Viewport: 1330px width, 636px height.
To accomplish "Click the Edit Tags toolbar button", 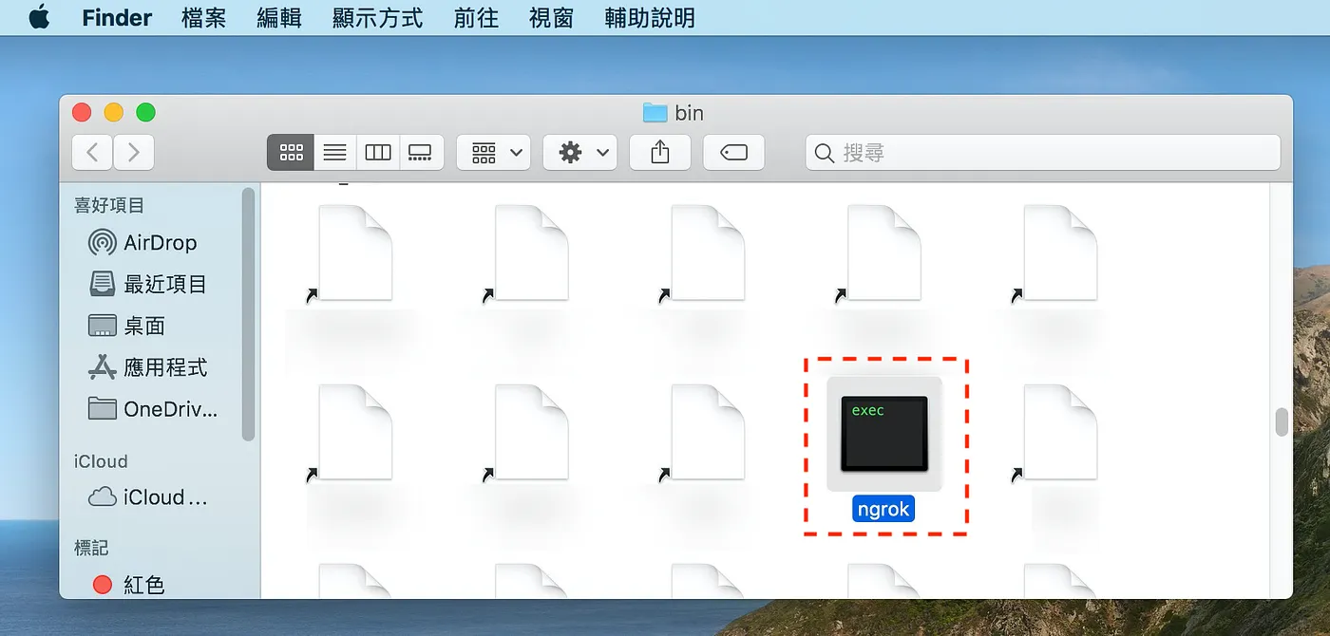I will [733, 152].
